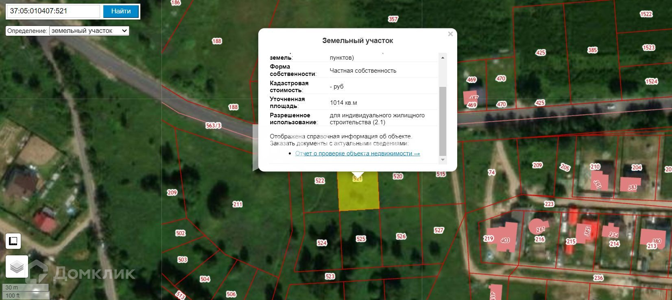The image size is (672, 300).
Task: Click the popup scrollbar down arrow
Action: [x=443, y=160]
